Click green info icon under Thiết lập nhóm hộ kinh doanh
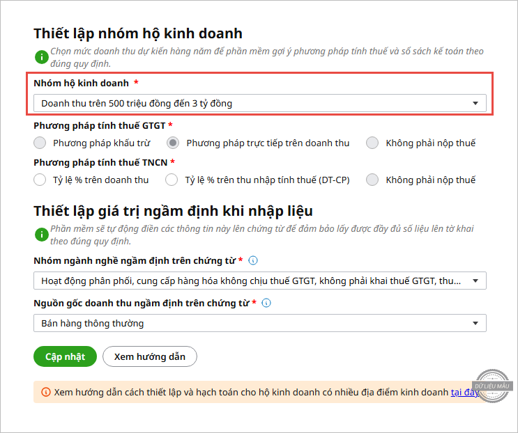Screen dimensions: 518x433 (x=42, y=56)
